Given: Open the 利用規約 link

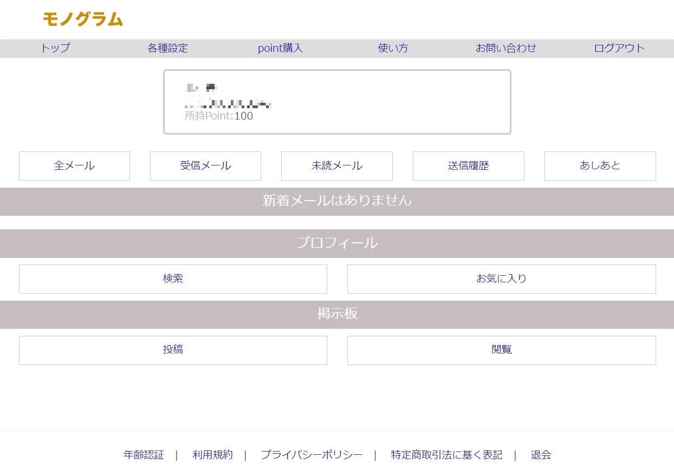Looking at the screenshot, I should (212, 455).
